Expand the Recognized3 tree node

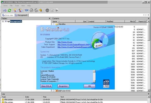3,21
